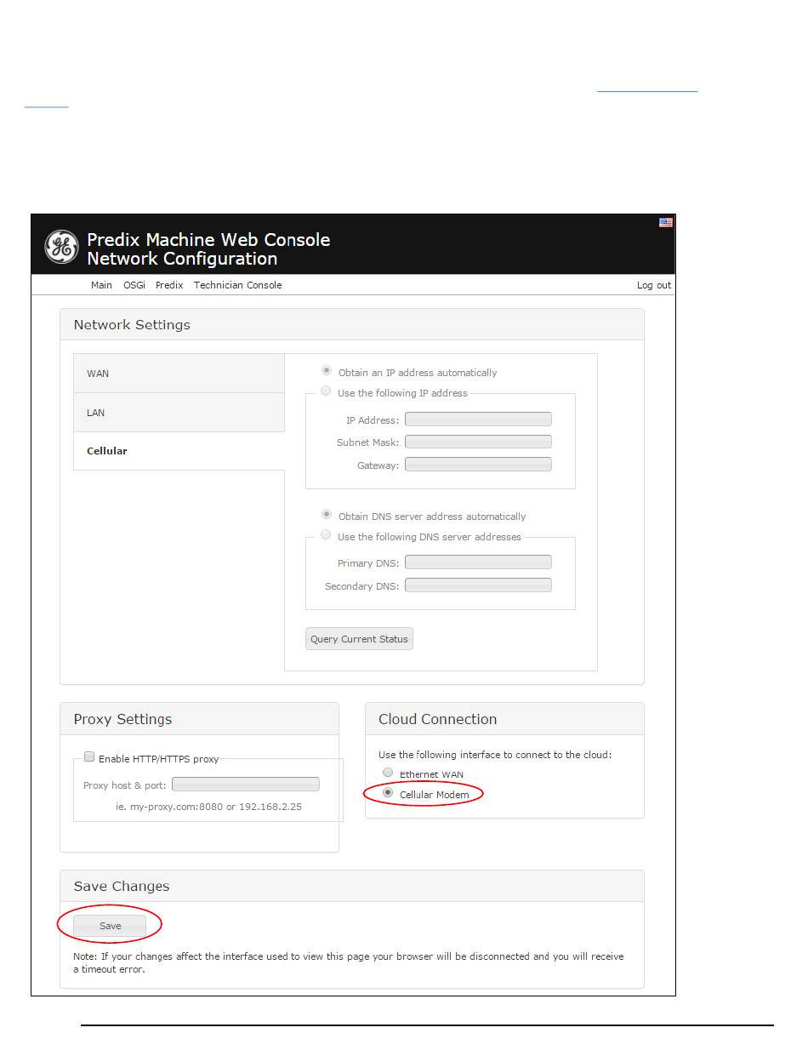Screen dimensions: 808x1056
Task: Click the Save Changes panel header
Action: (x=352, y=886)
